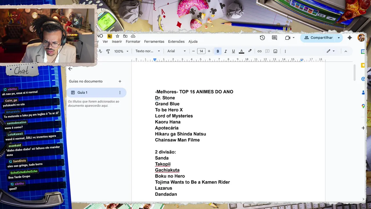Screen dimensions: 371x209
Task: Open the highlight color pen
Action: [250, 51]
